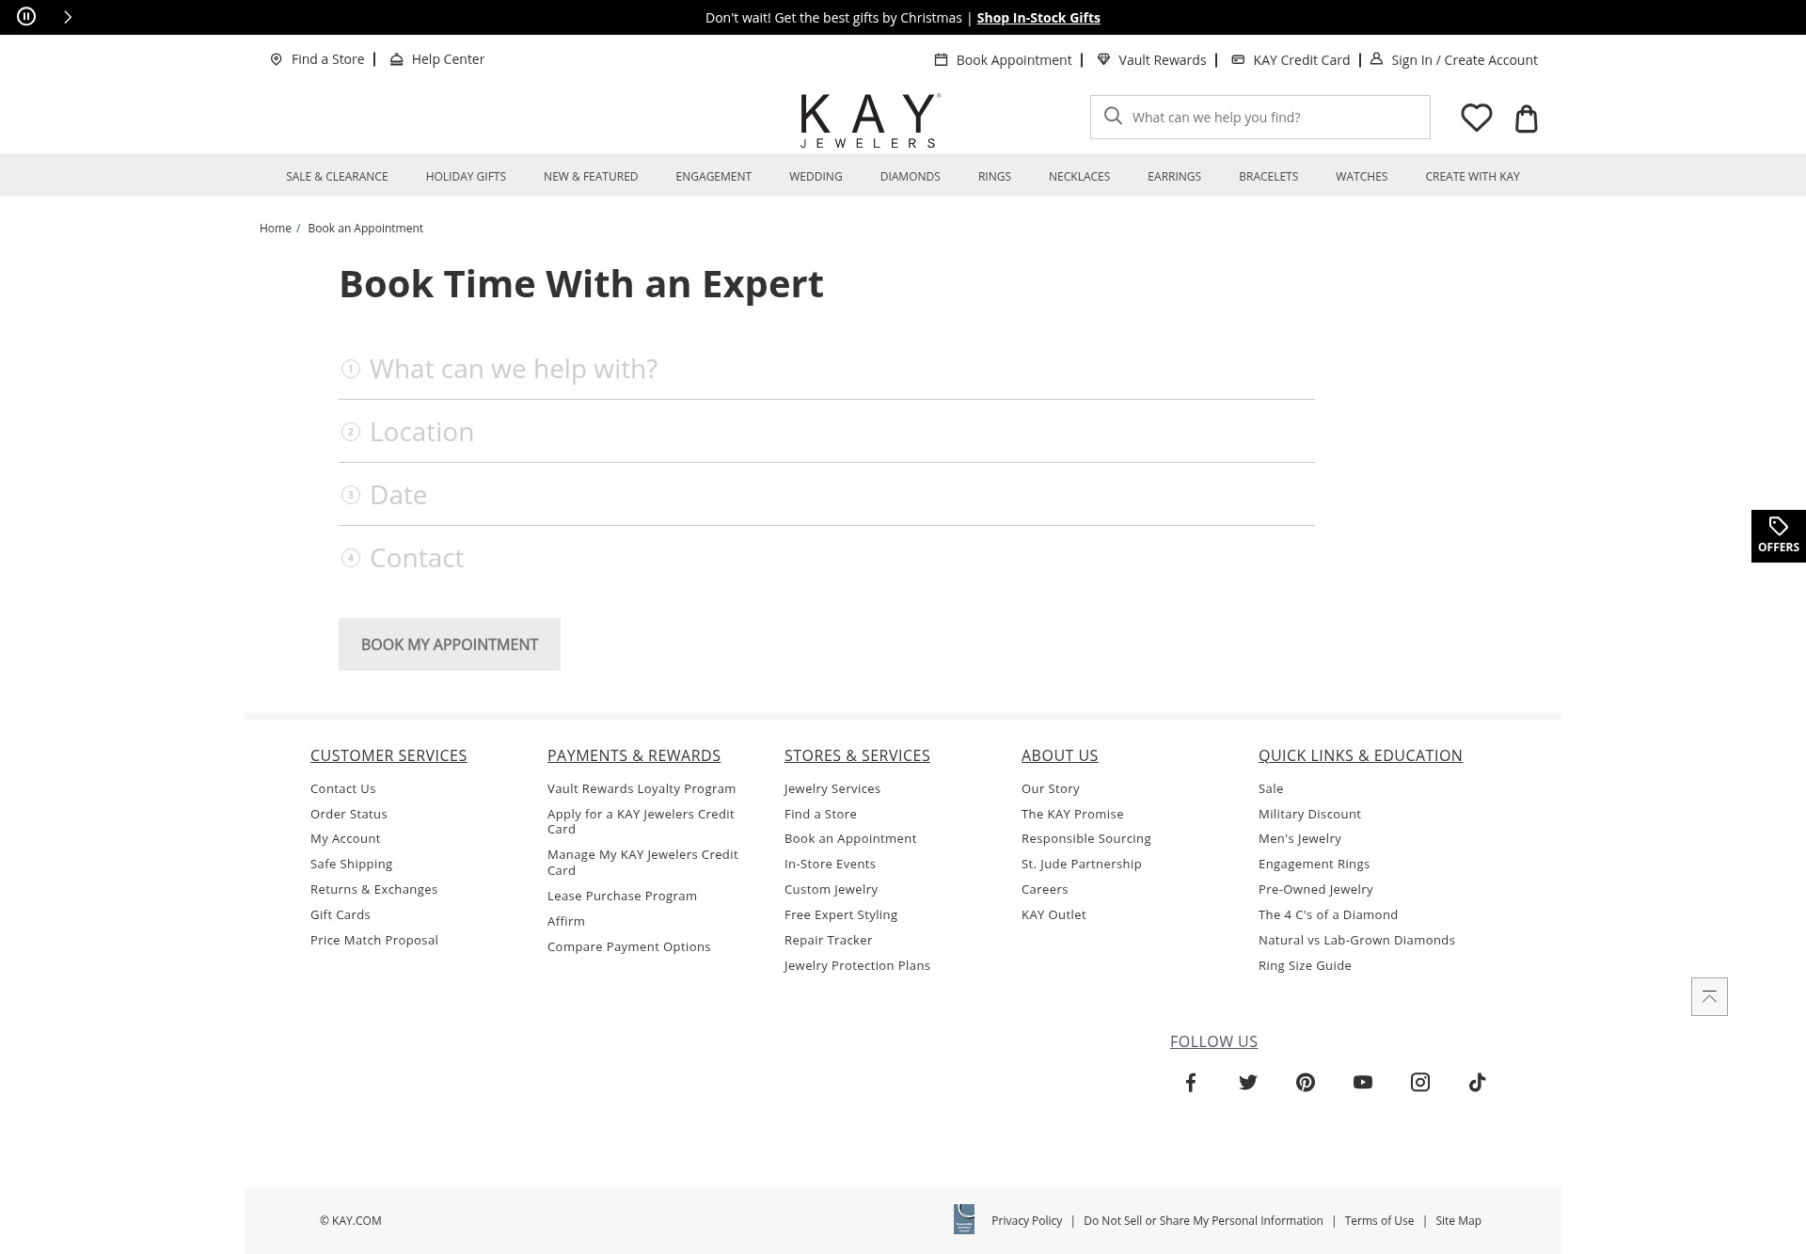Open the wishlist heart icon
This screenshot has width=1806, height=1254.
1476,118
